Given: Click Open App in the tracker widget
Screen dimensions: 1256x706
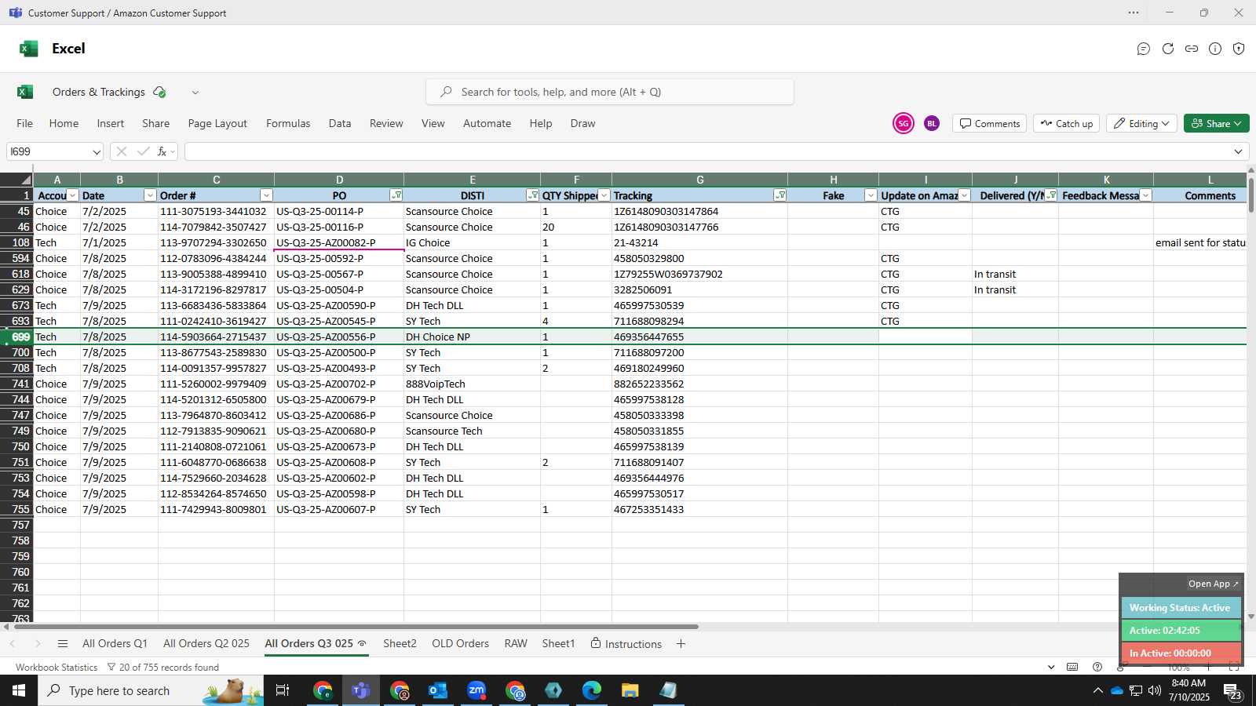Looking at the screenshot, I should point(1213,584).
